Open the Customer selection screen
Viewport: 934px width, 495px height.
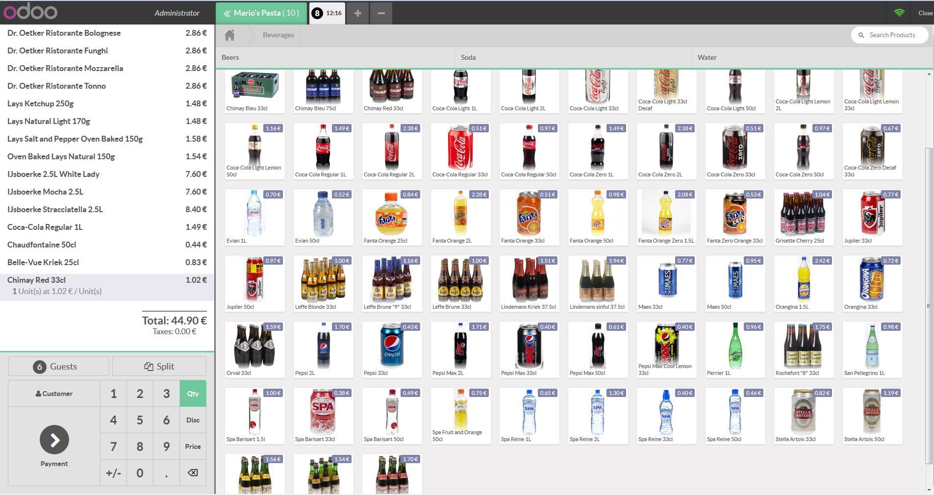coord(54,393)
